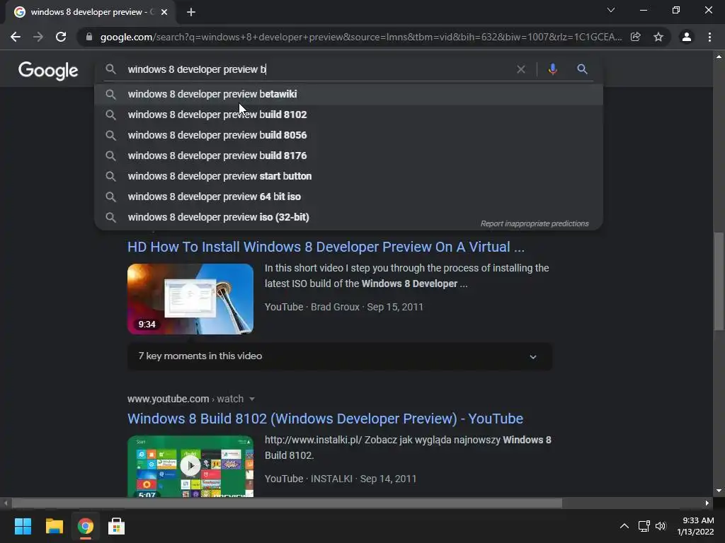The height and width of the screenshot is (543, 725).
Task: Start voice search with the microphone
Action: [552, 69]
